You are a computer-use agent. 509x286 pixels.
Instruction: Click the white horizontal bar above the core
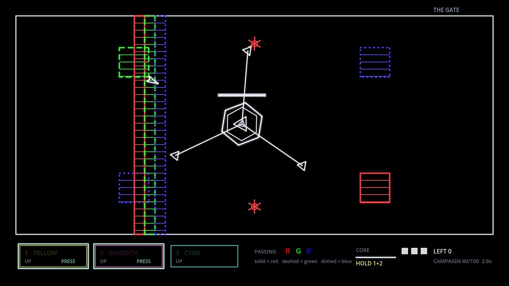[x=242, y=95]
